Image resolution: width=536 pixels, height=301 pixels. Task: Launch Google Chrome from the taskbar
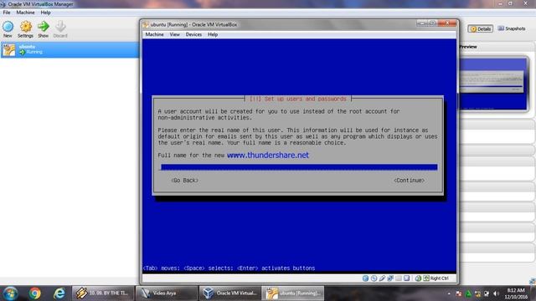[x=34, y=293]
